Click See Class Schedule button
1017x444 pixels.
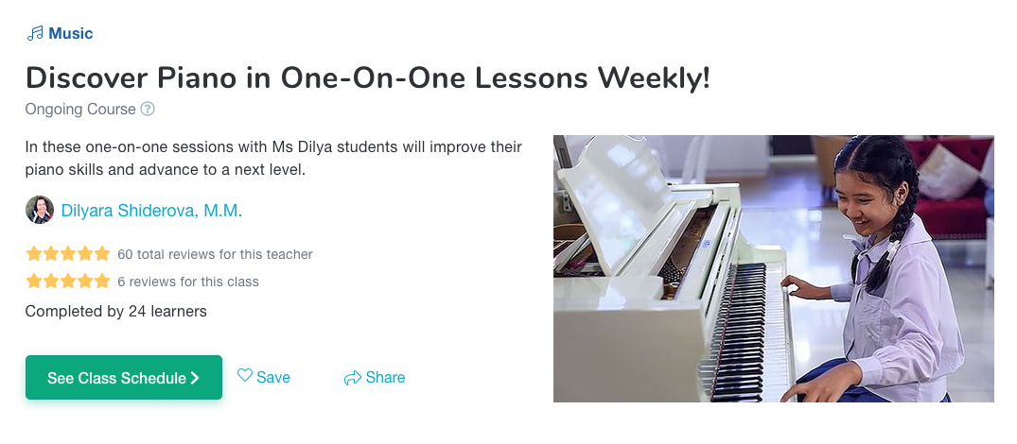[x=124, y=377]
